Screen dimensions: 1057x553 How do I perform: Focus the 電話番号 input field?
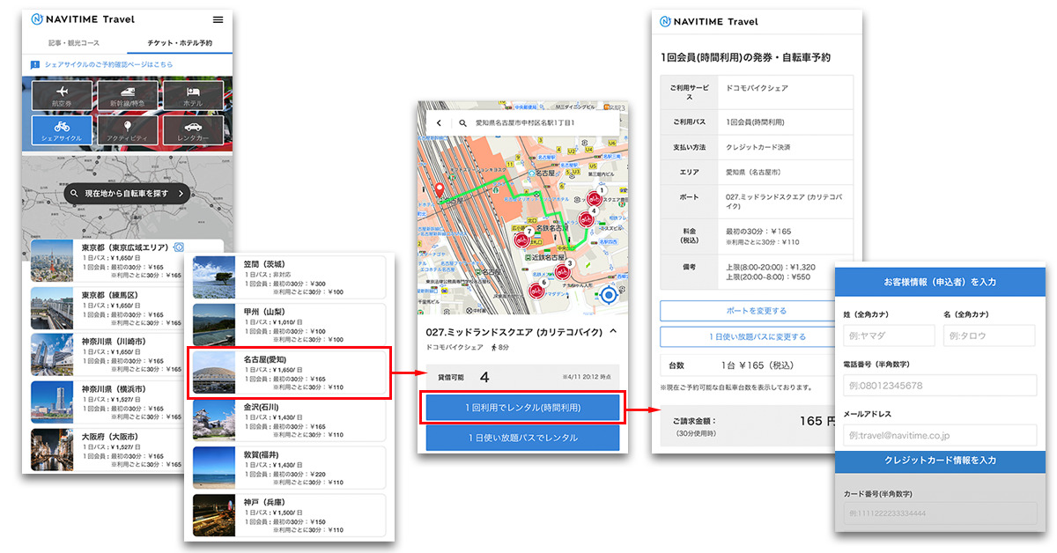click(940, 385)
